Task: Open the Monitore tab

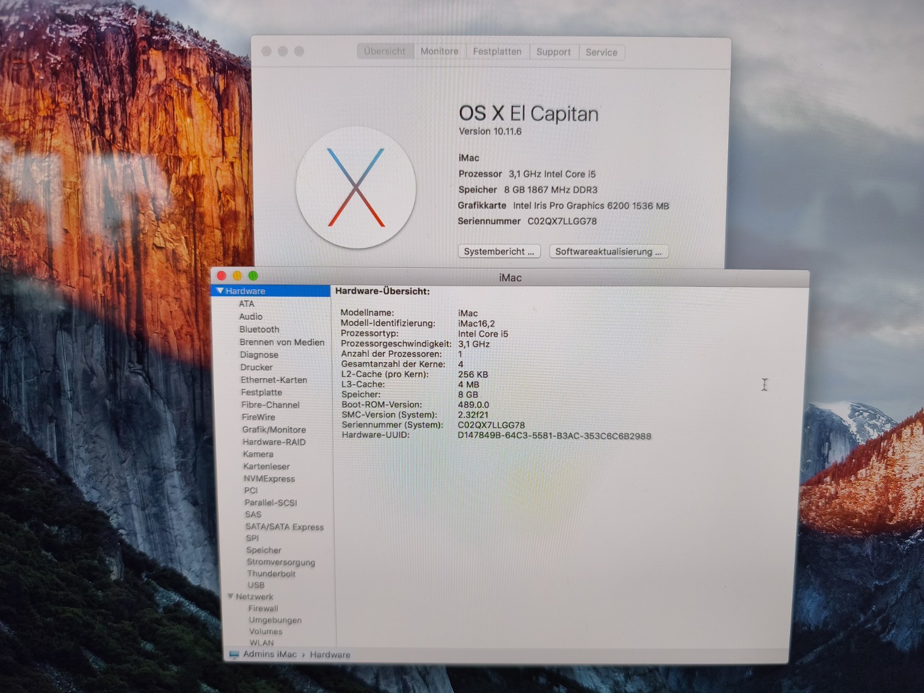Action: pos(439,51)
